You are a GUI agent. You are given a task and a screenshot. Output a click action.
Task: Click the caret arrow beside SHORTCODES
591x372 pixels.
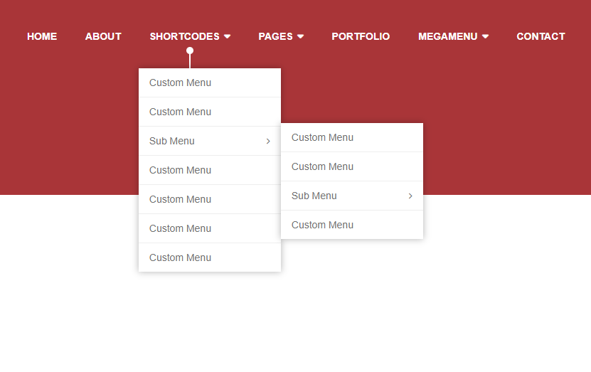tap(227, 36)
